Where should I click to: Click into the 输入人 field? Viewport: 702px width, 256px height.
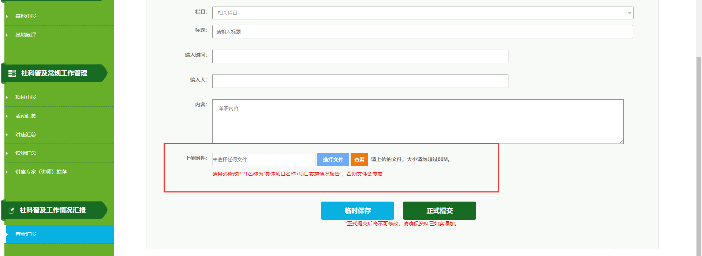pyautogui.click(x=360, y=81)
